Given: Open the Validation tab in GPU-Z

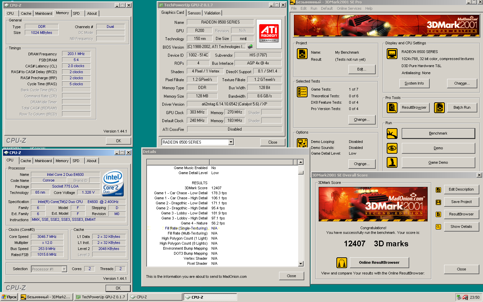Looking at the screenshot, I should [x=212, y=13].
